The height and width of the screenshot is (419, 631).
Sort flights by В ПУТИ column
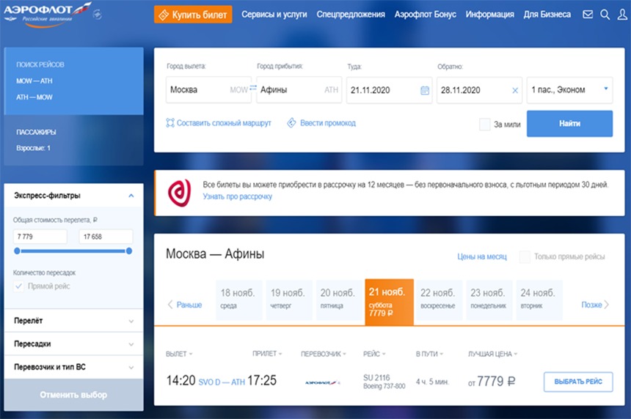pos(429,354)
